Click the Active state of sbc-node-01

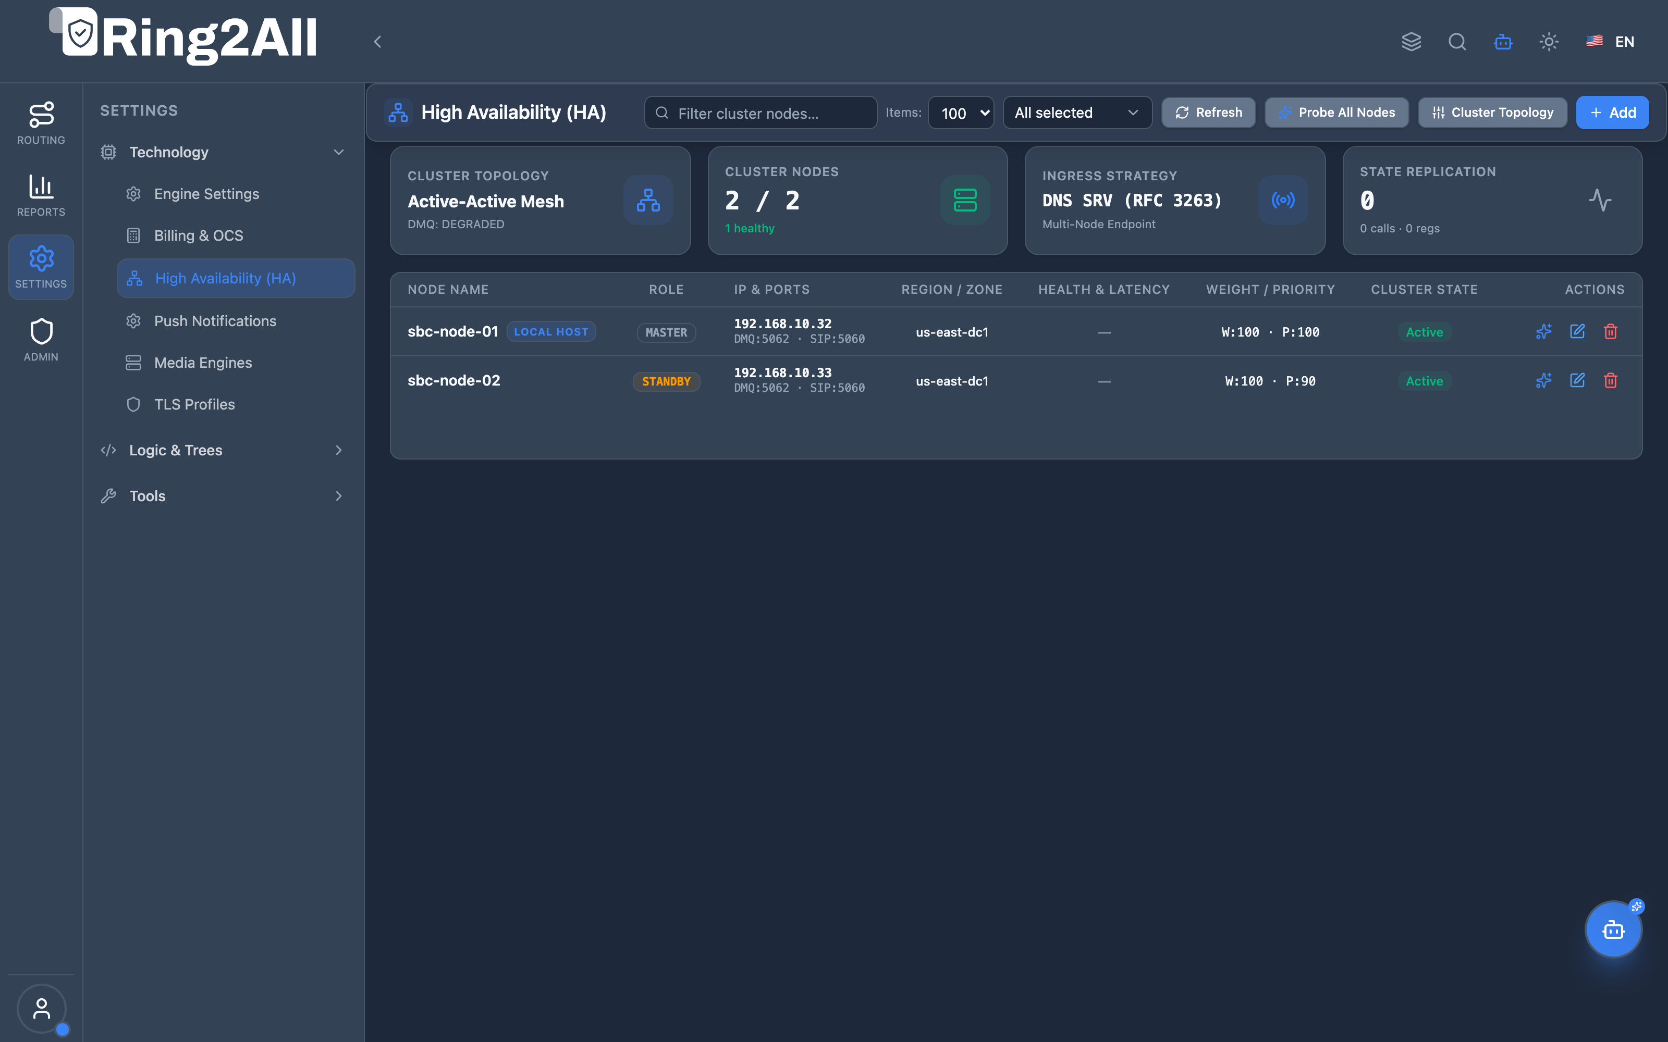tap(1424, 332)
